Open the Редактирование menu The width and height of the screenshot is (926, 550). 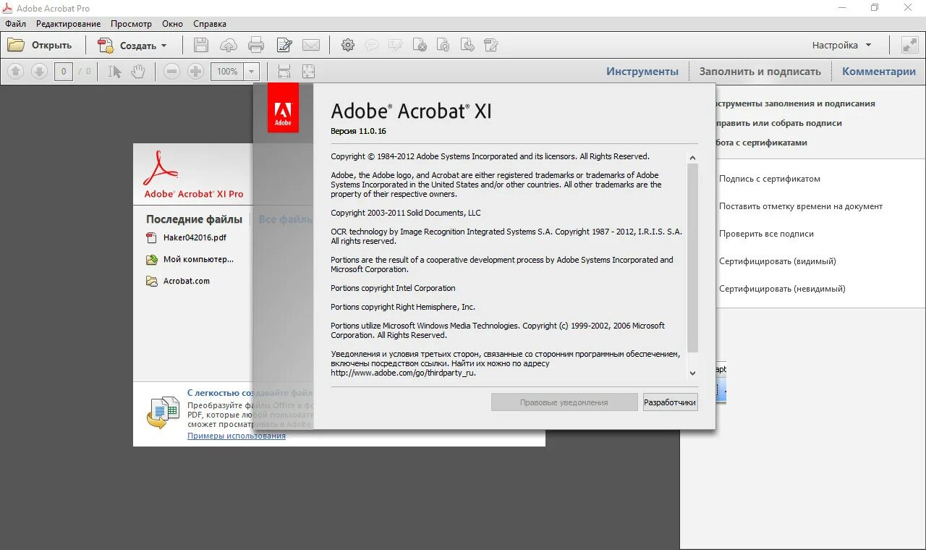(68, 24)
